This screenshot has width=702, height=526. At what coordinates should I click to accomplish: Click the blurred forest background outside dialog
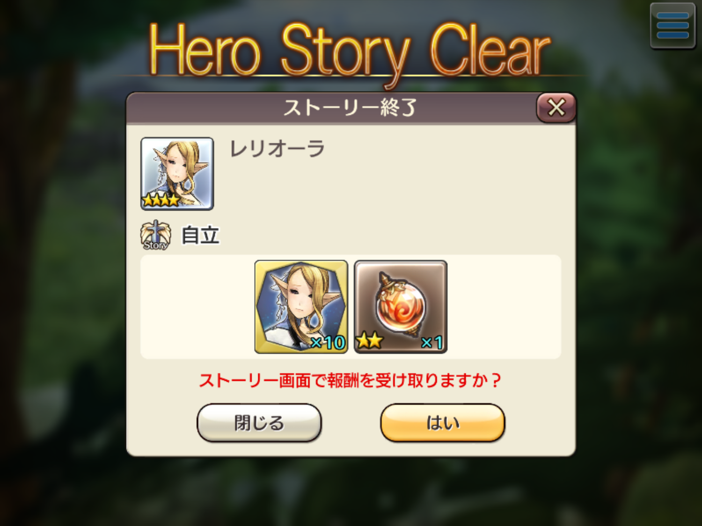point(61,281)
